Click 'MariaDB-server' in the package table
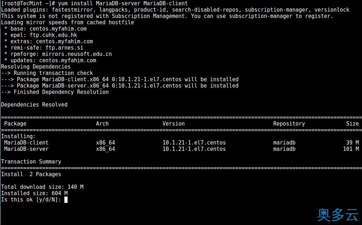The height and width of the screenshot is (225, 362). pos(26,149)
